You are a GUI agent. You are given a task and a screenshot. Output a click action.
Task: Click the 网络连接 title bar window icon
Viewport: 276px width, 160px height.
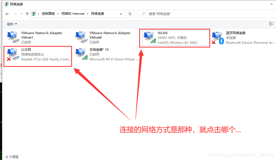6,4
